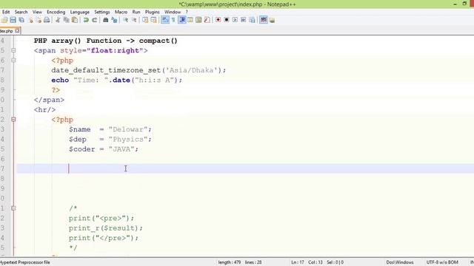
Task: Open the Search menu
Action: tap(21, 12)
